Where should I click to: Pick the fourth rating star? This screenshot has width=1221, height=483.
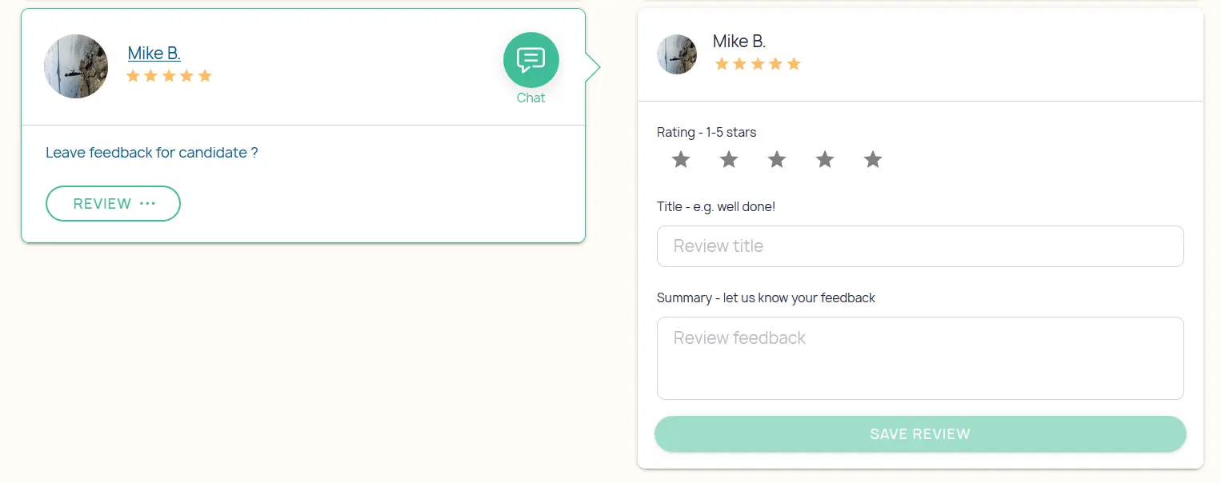[825, 160]
